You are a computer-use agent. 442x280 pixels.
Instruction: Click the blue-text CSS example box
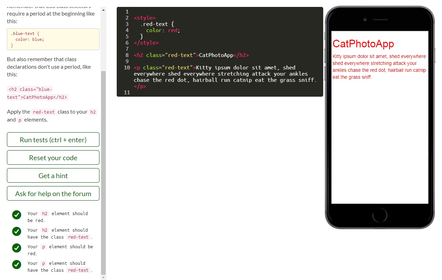pyautogui.click(x=53, y=39)
